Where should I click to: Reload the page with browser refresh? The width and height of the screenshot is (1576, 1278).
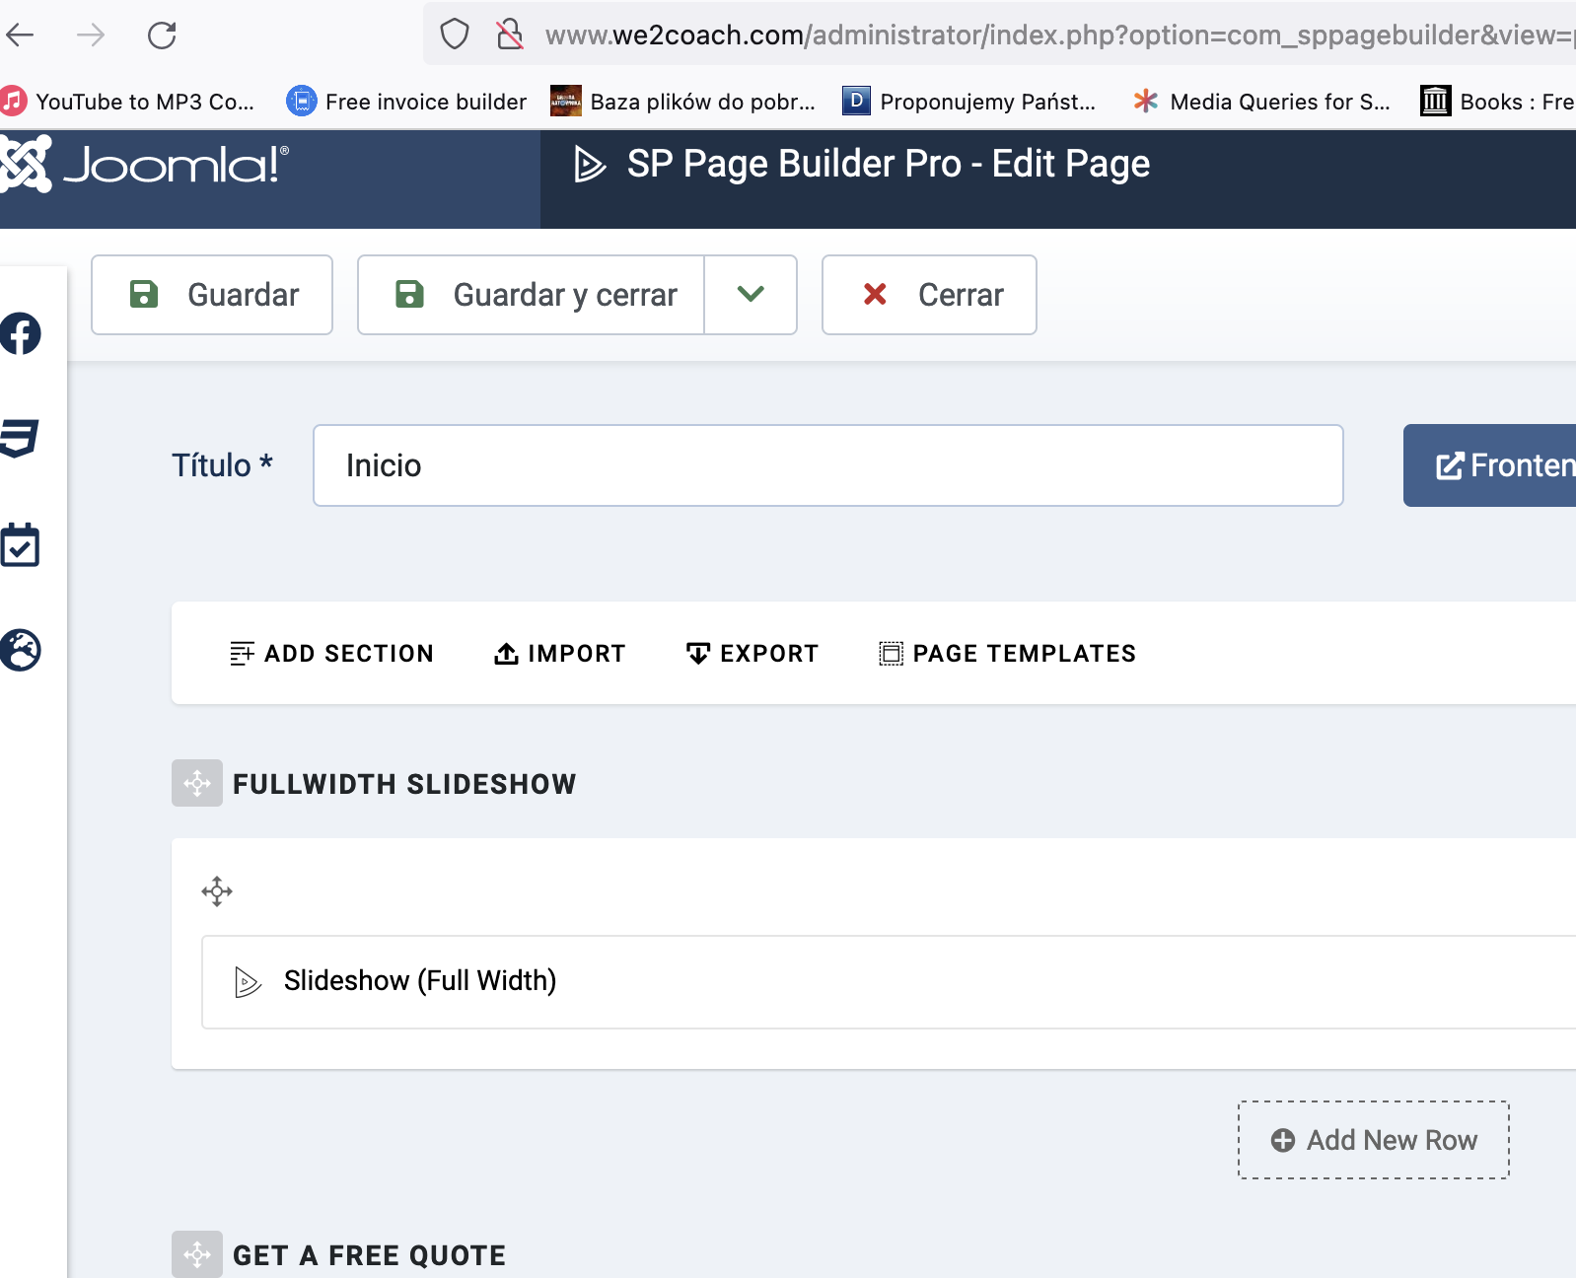(162, 35)
